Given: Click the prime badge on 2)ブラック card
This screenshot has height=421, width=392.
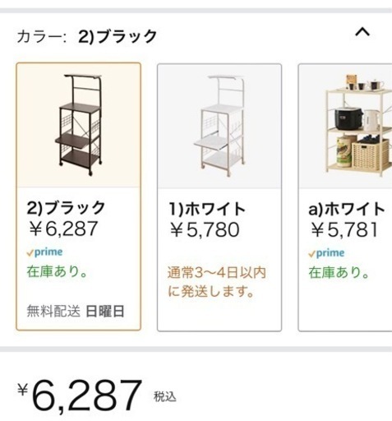Looking at the screenshot, I should pos(44,252).
